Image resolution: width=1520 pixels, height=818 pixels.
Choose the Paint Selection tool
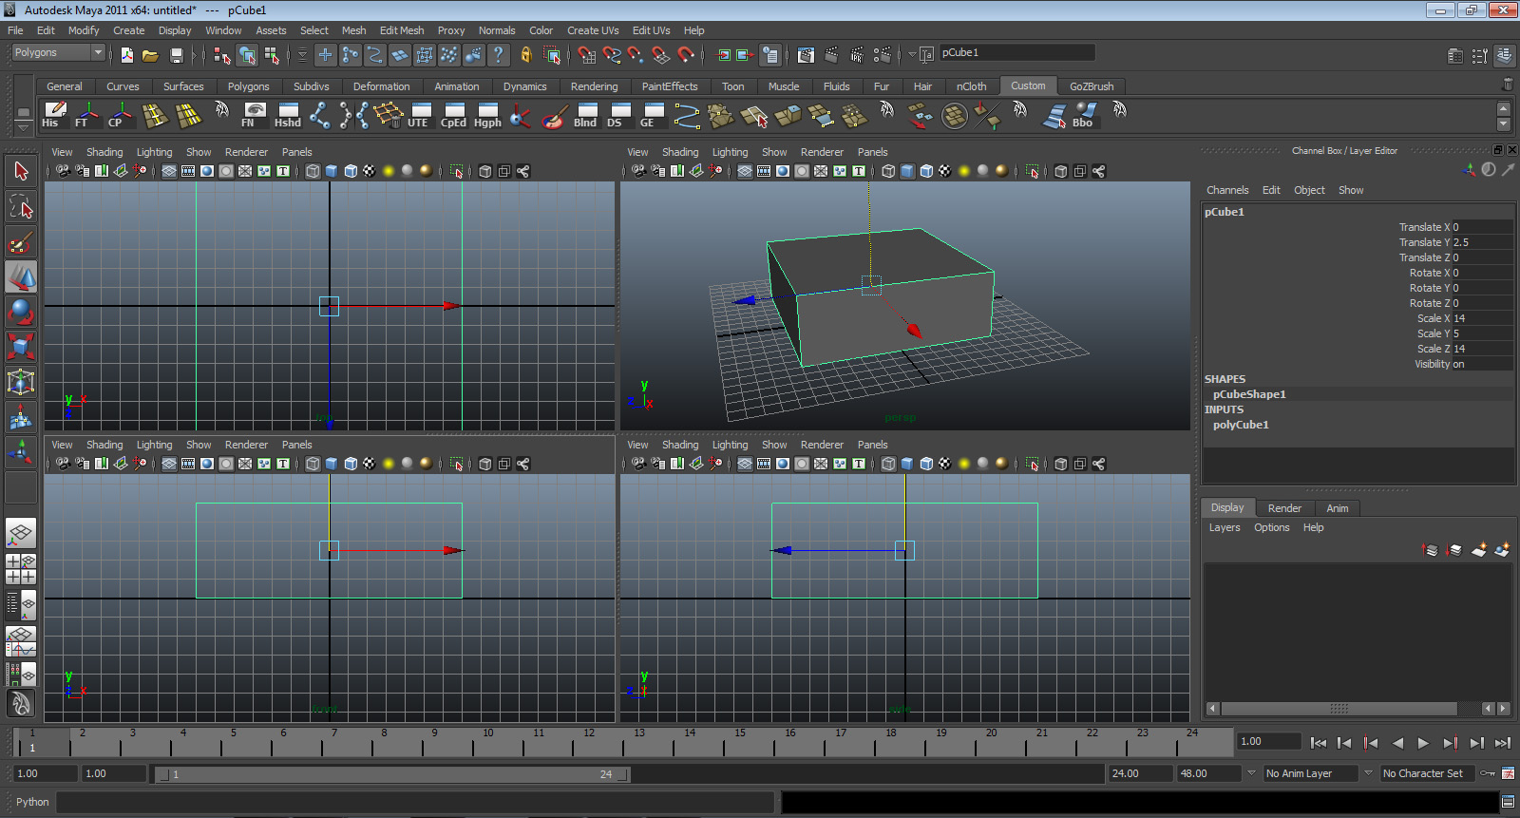[x=21, y=242]
